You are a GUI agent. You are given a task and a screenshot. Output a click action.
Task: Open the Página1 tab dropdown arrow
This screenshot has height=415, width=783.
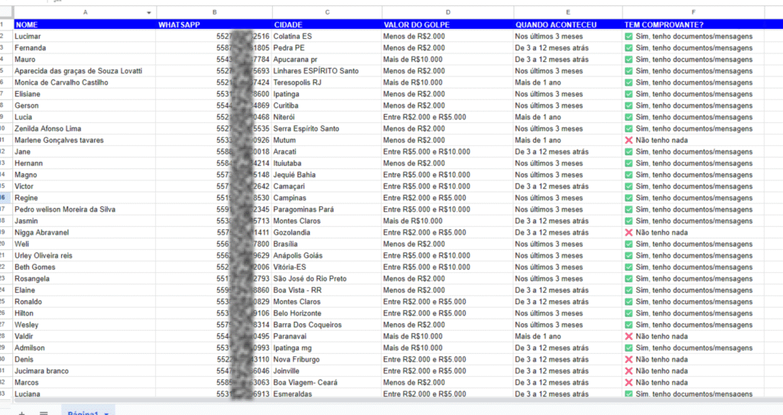[x=106, y=413]
